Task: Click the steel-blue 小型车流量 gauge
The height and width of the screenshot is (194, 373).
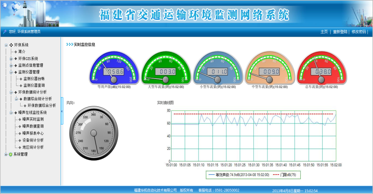Action: tap(218, 68)
